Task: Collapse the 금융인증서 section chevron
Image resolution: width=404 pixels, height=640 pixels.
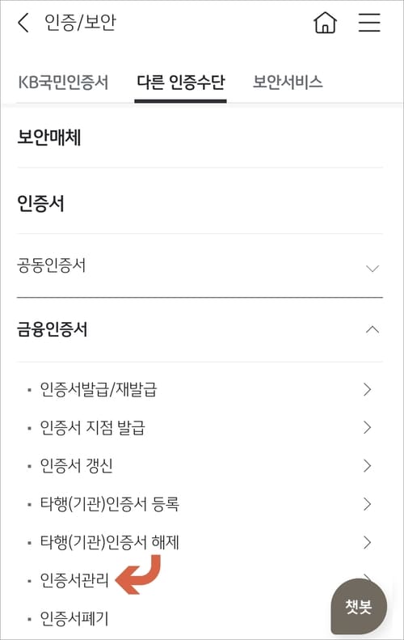Action: pos(372,329)
